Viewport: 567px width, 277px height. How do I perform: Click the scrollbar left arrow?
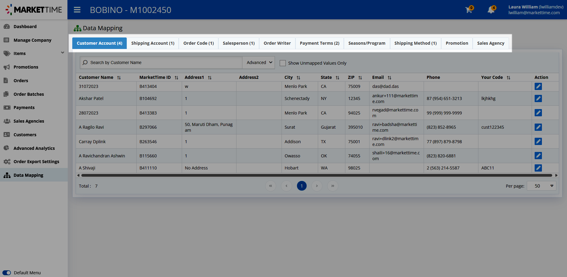click(78, 175)
